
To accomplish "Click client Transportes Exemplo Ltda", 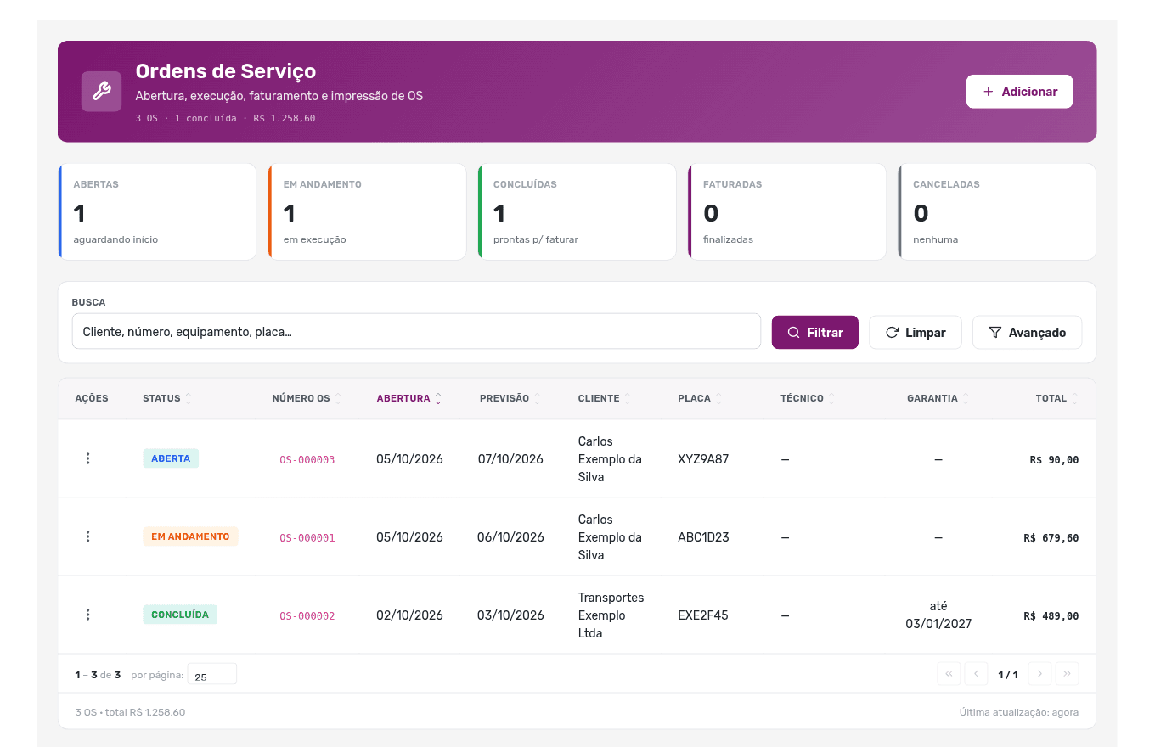I will click(x=611, y=615).
